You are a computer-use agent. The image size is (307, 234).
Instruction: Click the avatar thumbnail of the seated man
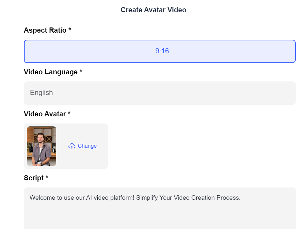(41, 146)
